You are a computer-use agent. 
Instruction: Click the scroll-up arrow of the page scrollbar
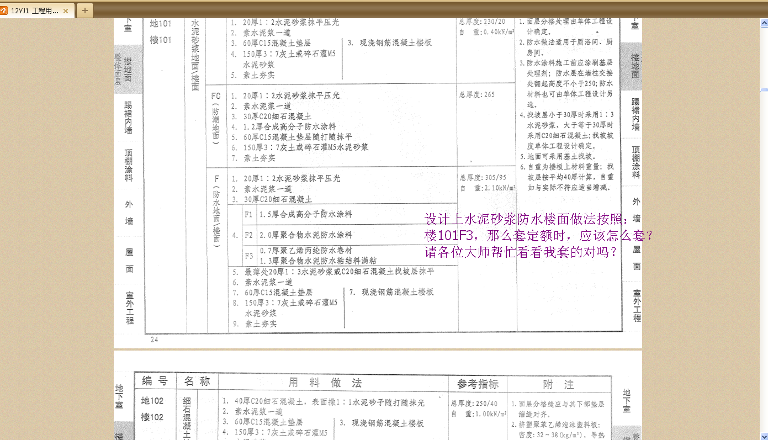(764, 22)
